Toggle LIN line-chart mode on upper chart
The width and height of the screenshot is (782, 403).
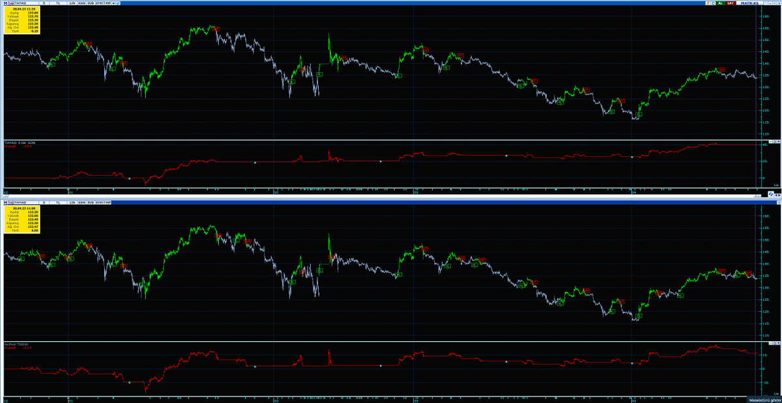click(72, 3)
